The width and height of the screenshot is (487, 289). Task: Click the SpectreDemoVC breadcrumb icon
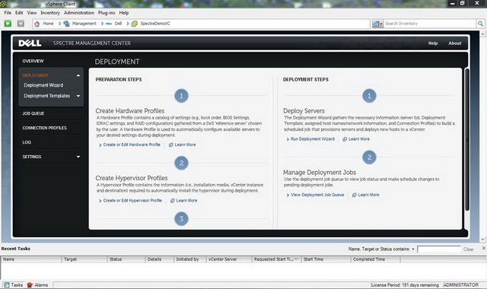click(135, 24)
